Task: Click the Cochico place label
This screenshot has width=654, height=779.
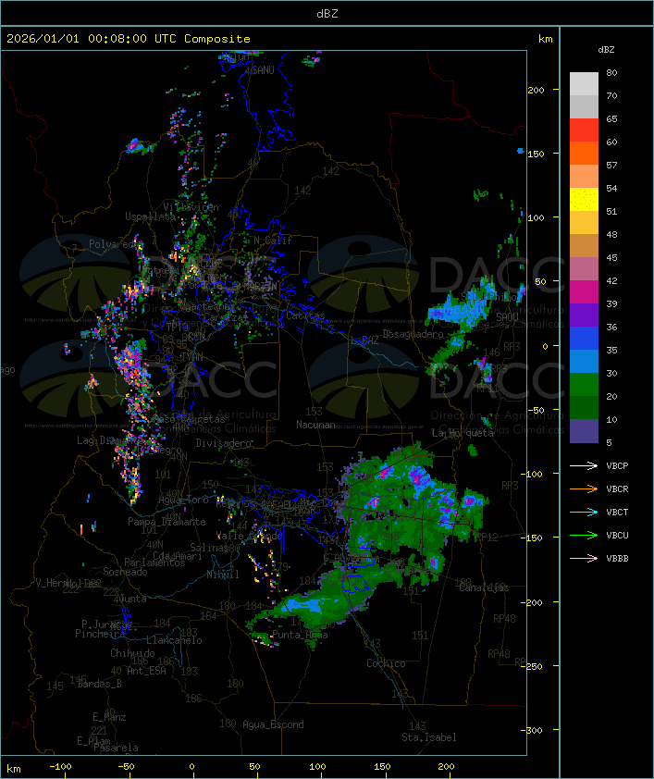Action: (x=386, y=663)
